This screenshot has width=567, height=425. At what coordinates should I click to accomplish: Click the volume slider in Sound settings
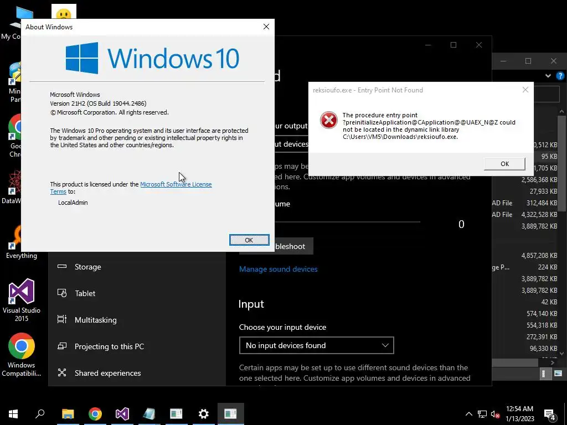[x=348, y=222]
